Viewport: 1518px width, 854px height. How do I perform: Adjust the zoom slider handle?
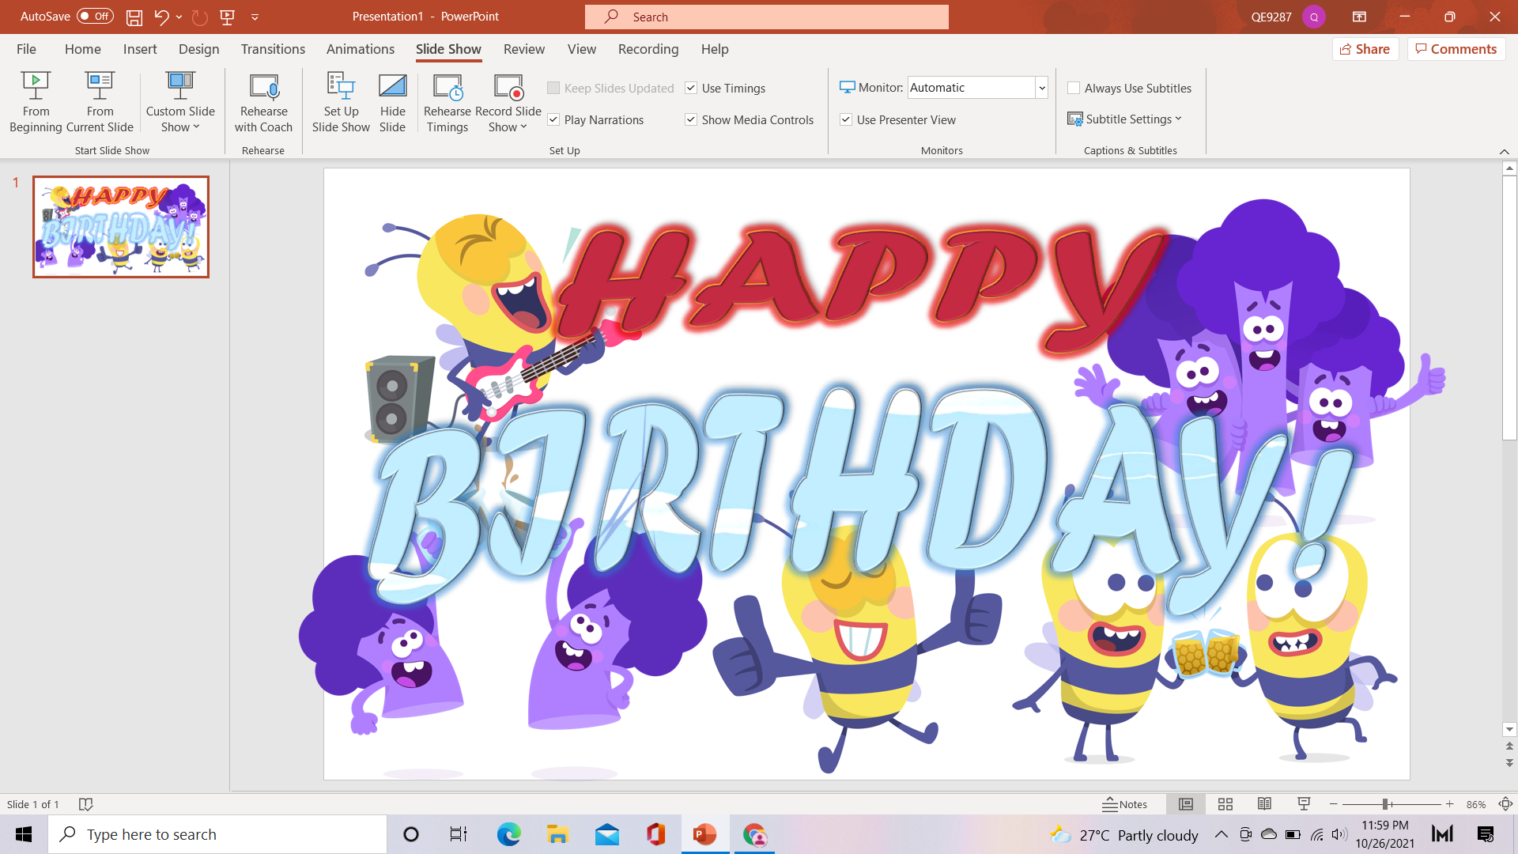tap(1385, 804)
